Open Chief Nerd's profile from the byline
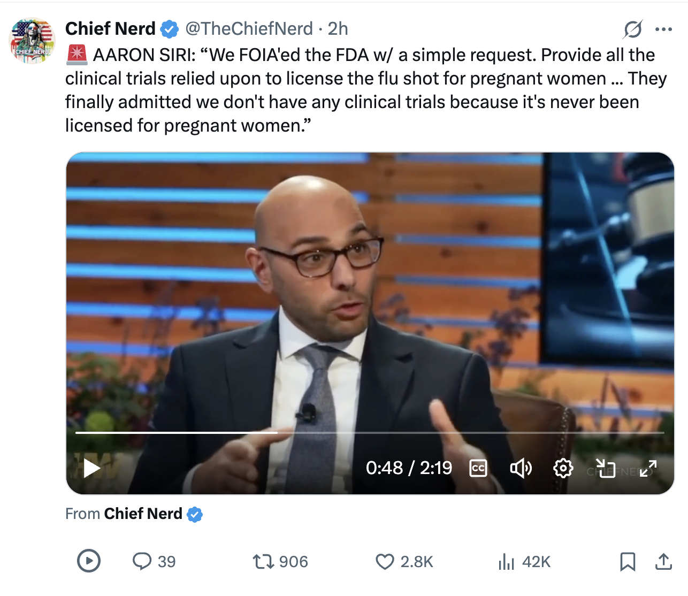Screen dimensions: 688x596 point(110,28)
